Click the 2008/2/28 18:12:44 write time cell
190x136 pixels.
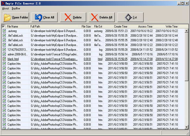(x=167, y=36)
